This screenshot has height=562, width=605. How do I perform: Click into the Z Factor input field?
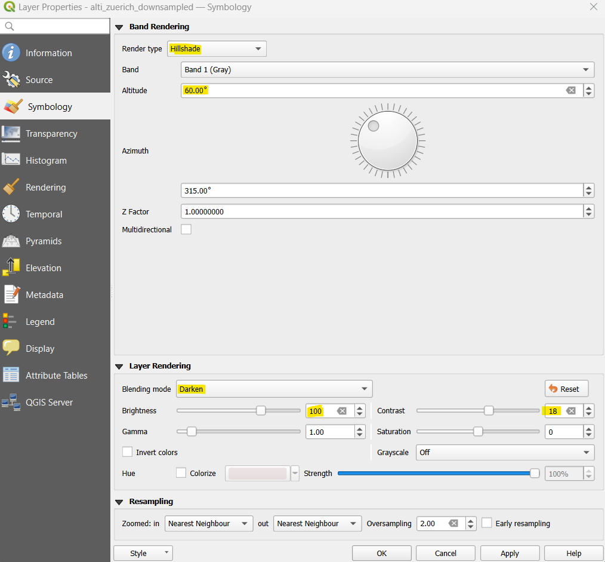381,211
